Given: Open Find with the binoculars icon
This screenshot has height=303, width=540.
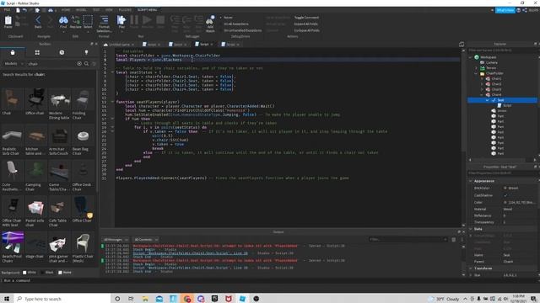Looking at the screenshot, I should [63, 21].
